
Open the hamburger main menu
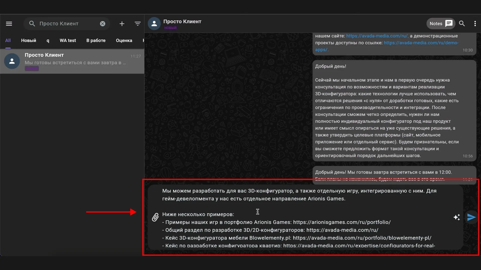[x=9, y=23]
